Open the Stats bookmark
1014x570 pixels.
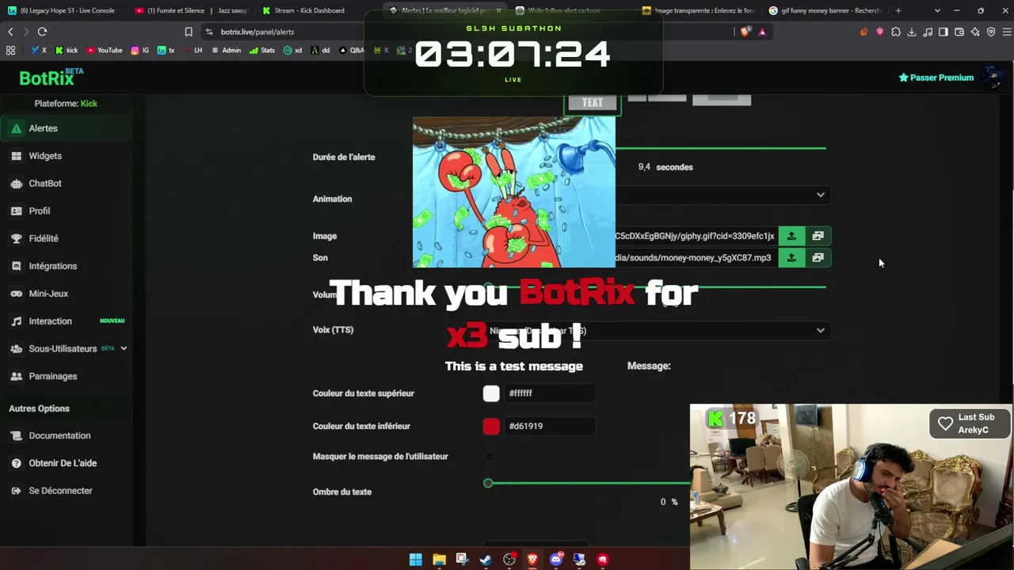[x=262, y=50]
